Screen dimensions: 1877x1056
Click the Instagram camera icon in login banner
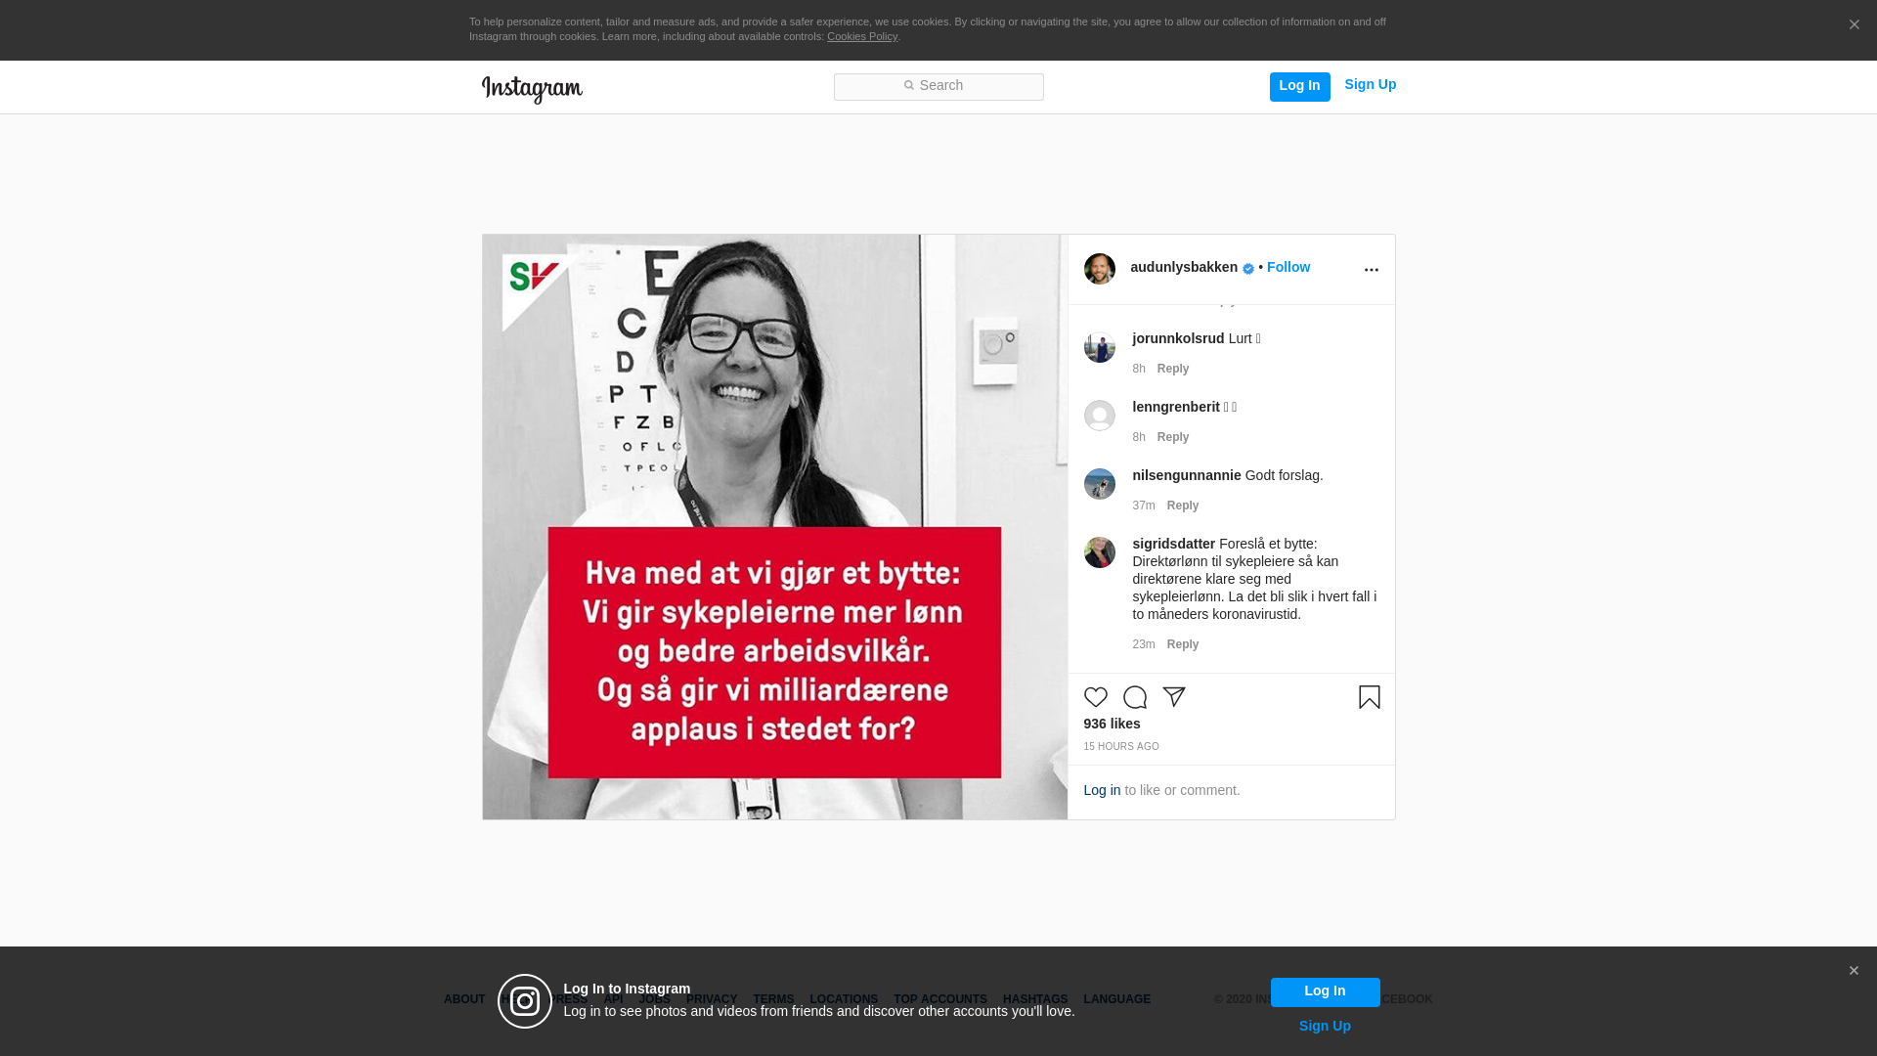(x=525, y=1001)
